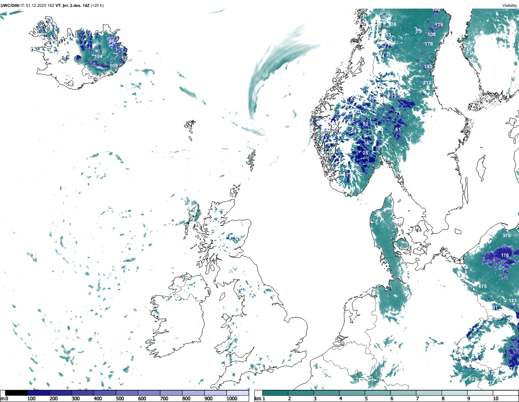Click the "61" value over Norway
The height and width of the screenshot is (402, 519).
398,130
